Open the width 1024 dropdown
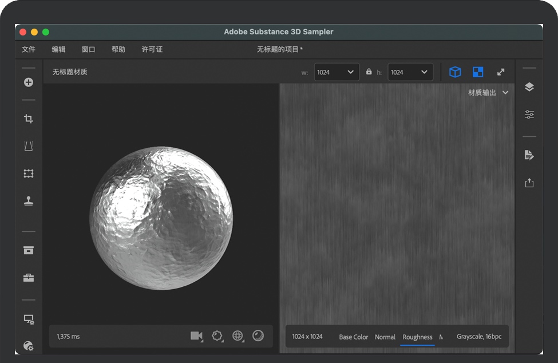Image resolution: width=558 pixels, height=363 pixels. (337, 72)
